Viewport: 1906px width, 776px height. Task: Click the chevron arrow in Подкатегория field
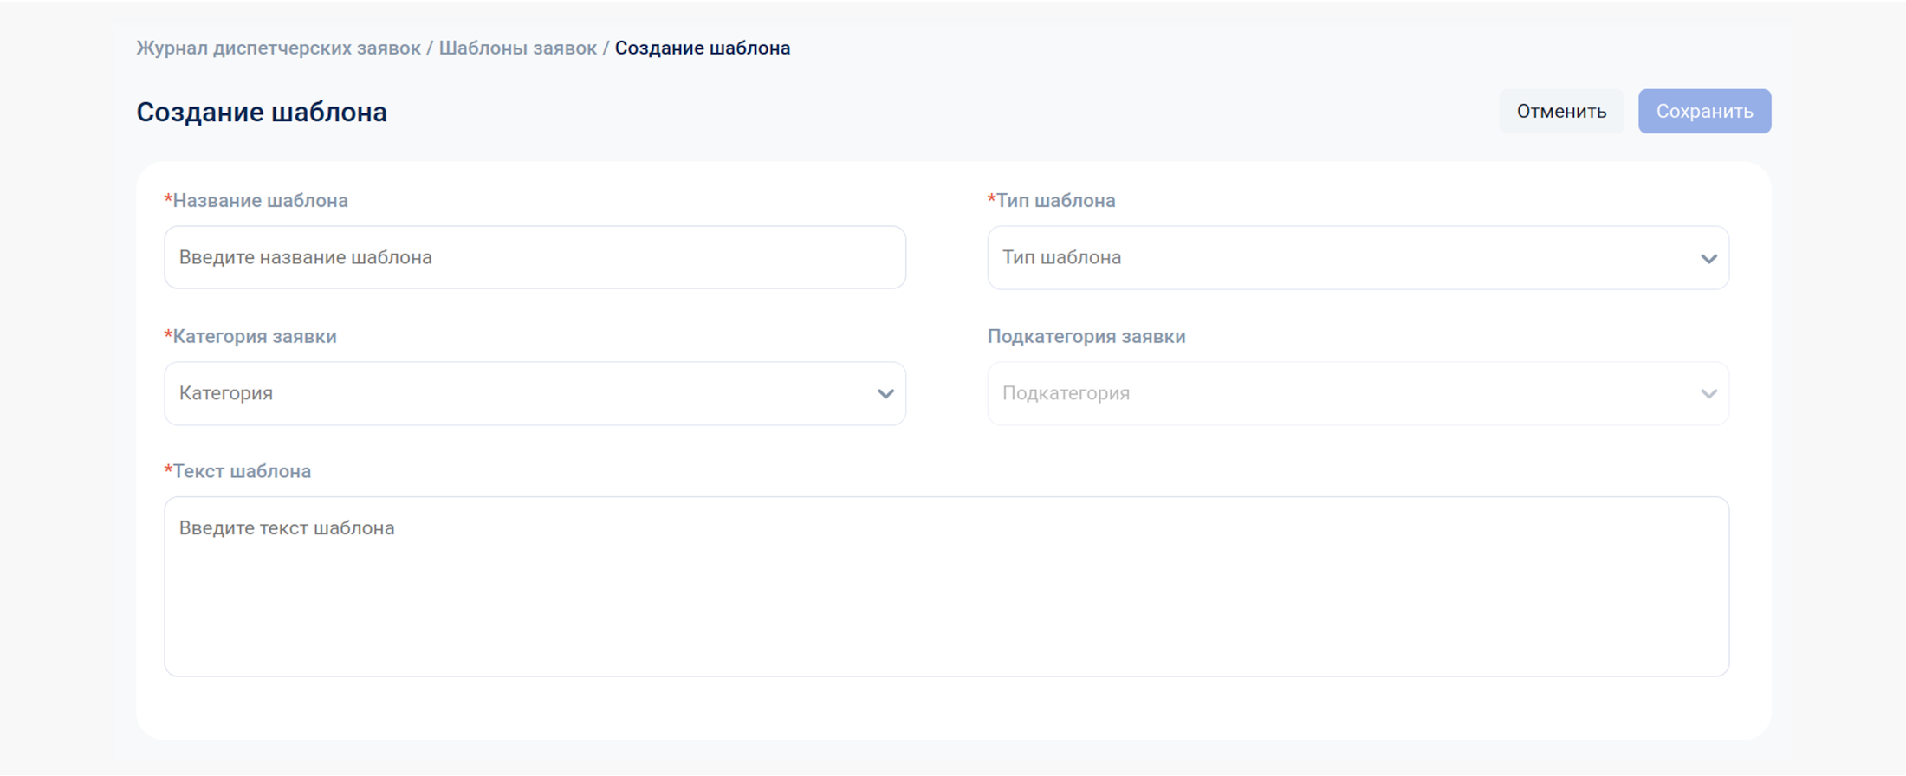[1708, 394]
